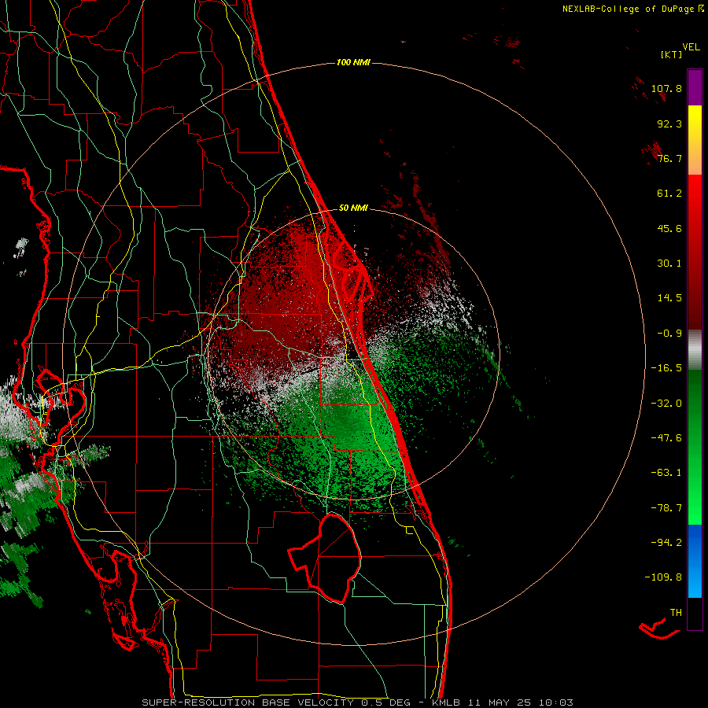Click the 14.5 legend value

pos(669,298)
